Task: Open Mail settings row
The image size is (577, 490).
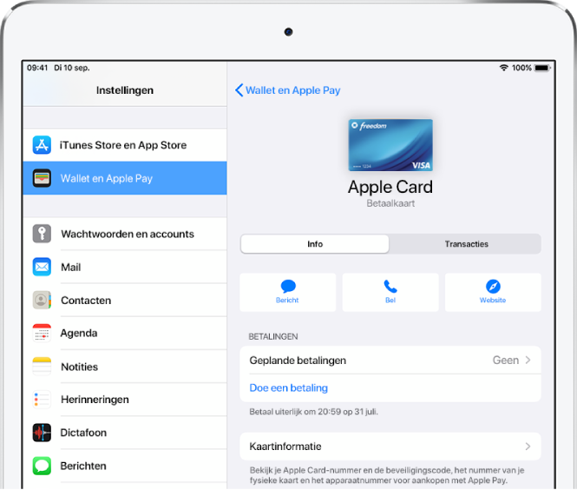Action: tap(125, 267)
